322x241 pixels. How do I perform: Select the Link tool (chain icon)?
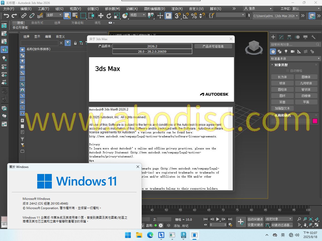tap(24, 16)
